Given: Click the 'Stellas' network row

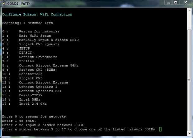Looking at the screenshot, I should point(18,61).
